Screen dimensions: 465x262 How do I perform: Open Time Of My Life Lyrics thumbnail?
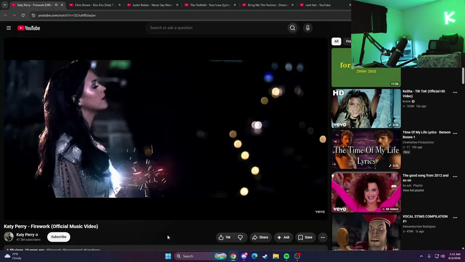point(366,150)
